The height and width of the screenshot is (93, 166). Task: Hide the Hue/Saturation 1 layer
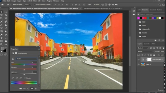click(138, 60)
